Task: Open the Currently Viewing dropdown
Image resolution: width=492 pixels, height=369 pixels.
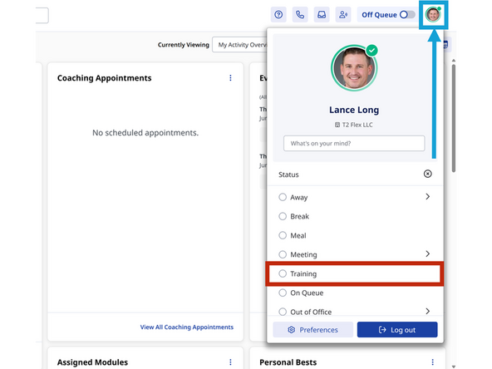Action: coord(239,45)
